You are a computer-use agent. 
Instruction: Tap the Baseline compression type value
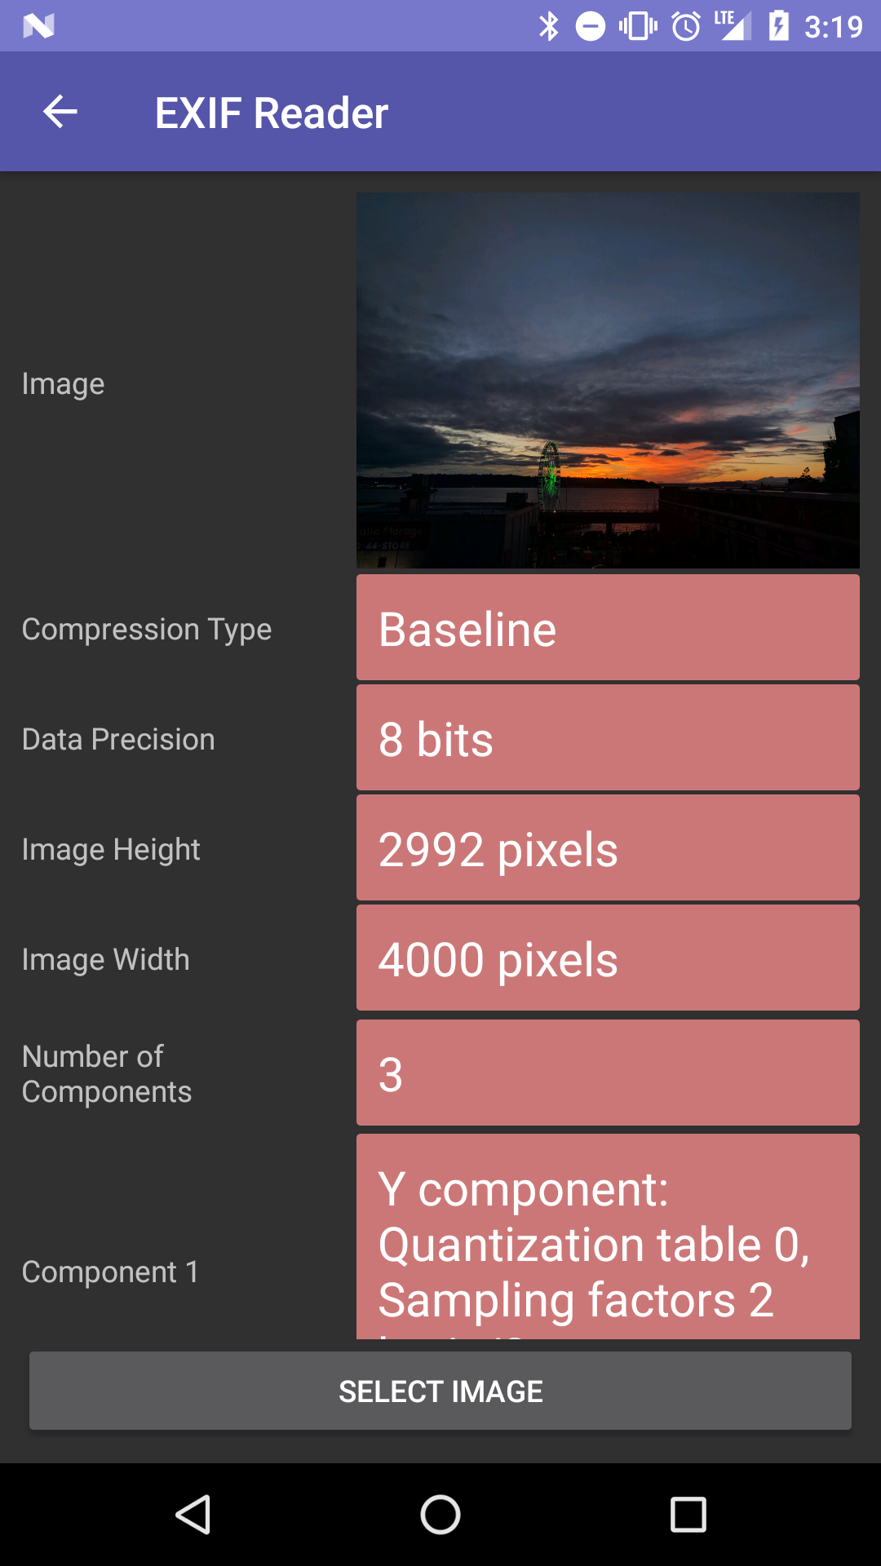608,628
